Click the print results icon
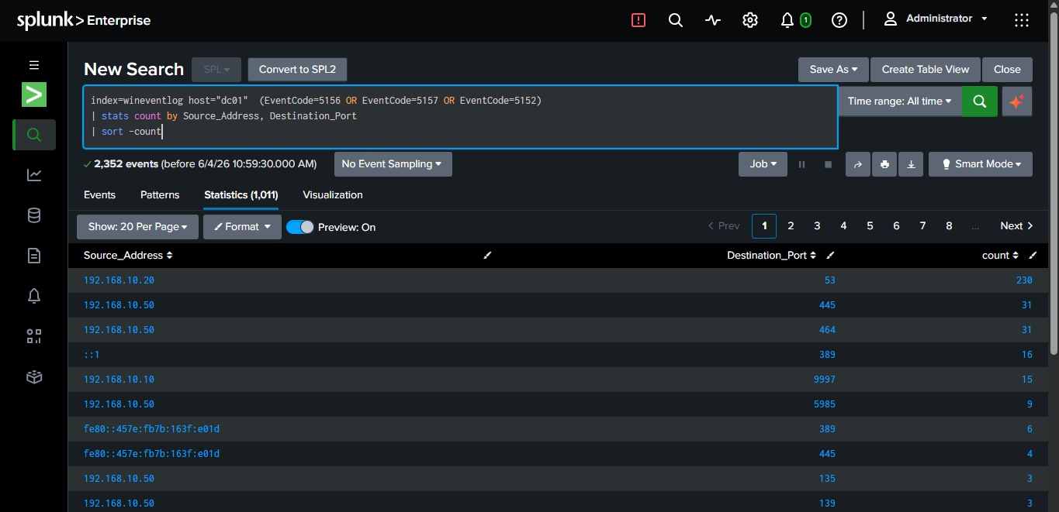Image resolution: width=1059 pixels, height=512 pixels. pos(884,164)
